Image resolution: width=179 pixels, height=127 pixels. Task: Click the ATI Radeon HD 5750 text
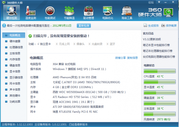pyautogui.click(x=82, y=97)
